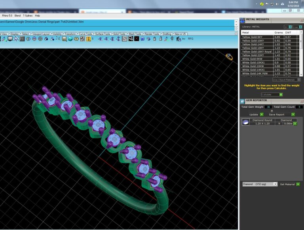Click the Gem Reporter panel icon

pos(242,101)
